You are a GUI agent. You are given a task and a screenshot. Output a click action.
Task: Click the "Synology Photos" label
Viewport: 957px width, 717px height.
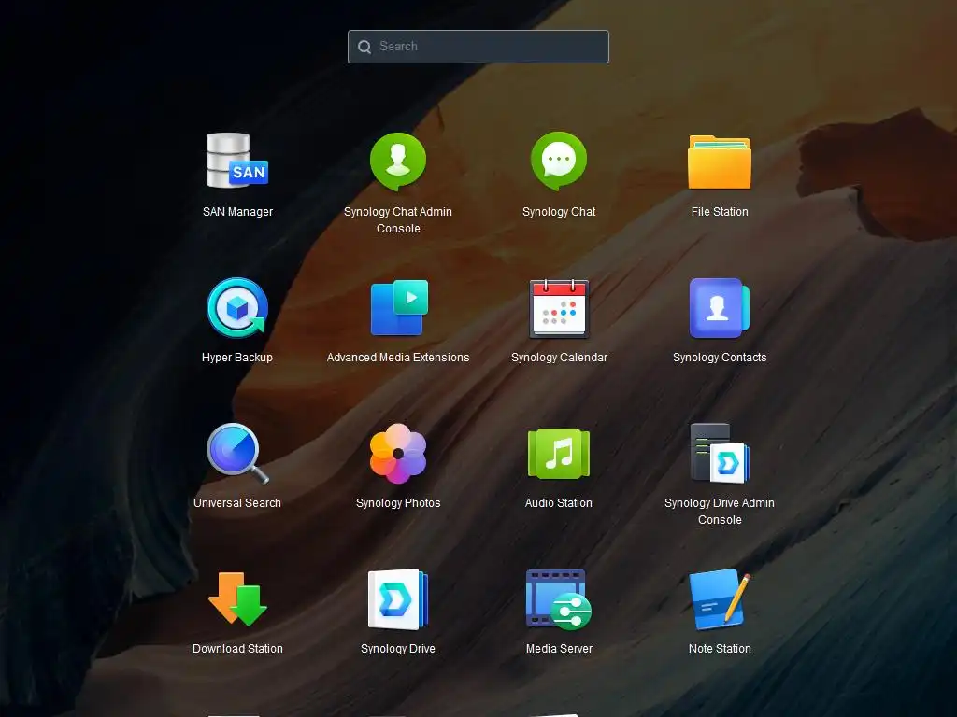coord(398,503)
